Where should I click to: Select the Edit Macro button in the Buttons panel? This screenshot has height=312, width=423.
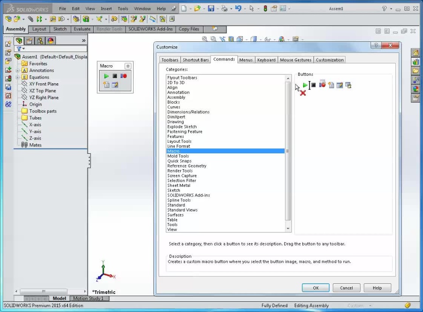pyautogui.click(x=340, y=85)
